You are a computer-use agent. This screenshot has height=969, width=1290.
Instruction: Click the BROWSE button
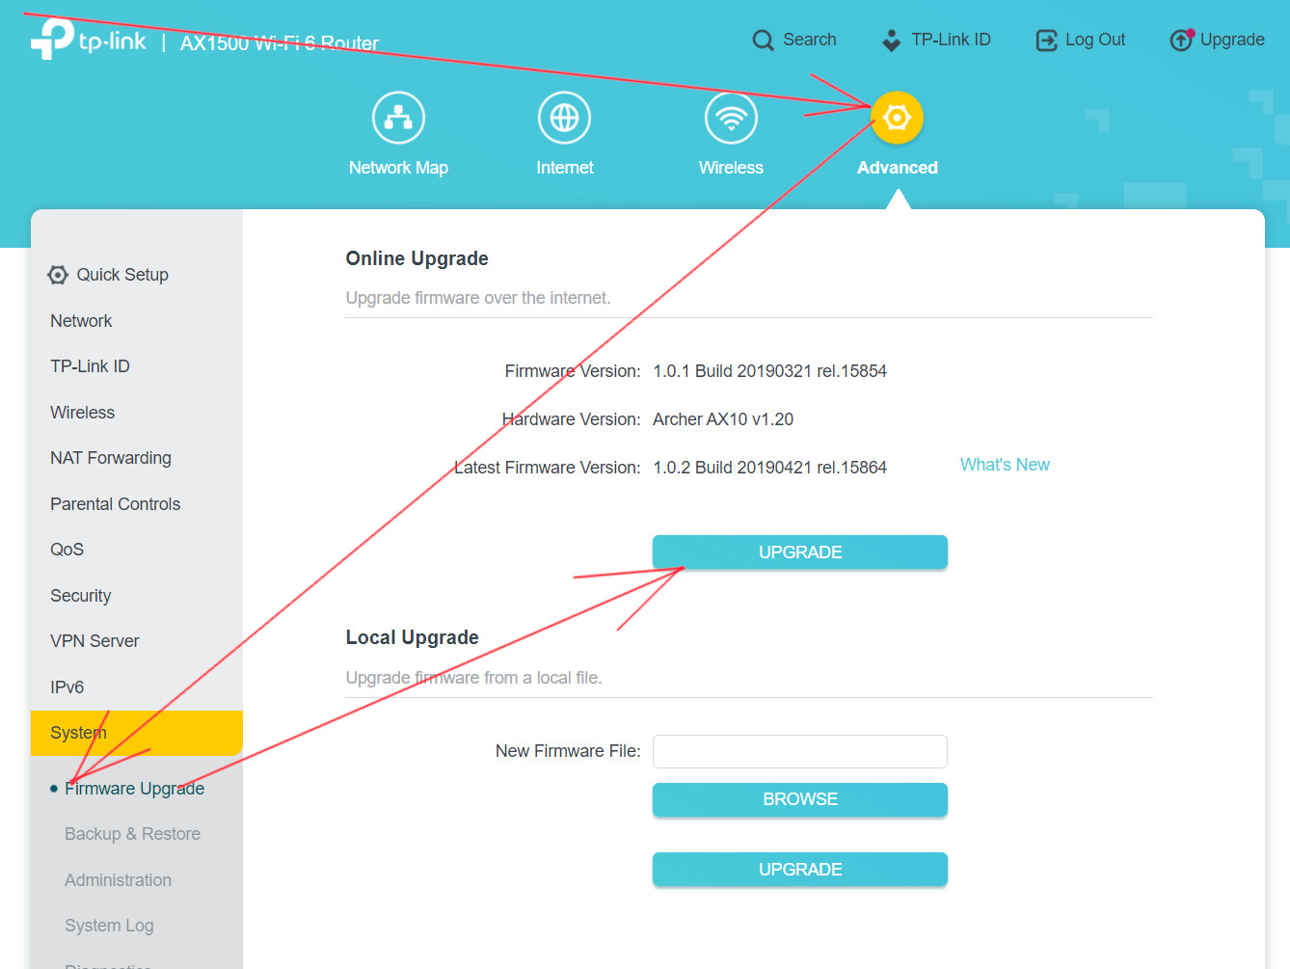pyautogui.click(x=799, y=799)
